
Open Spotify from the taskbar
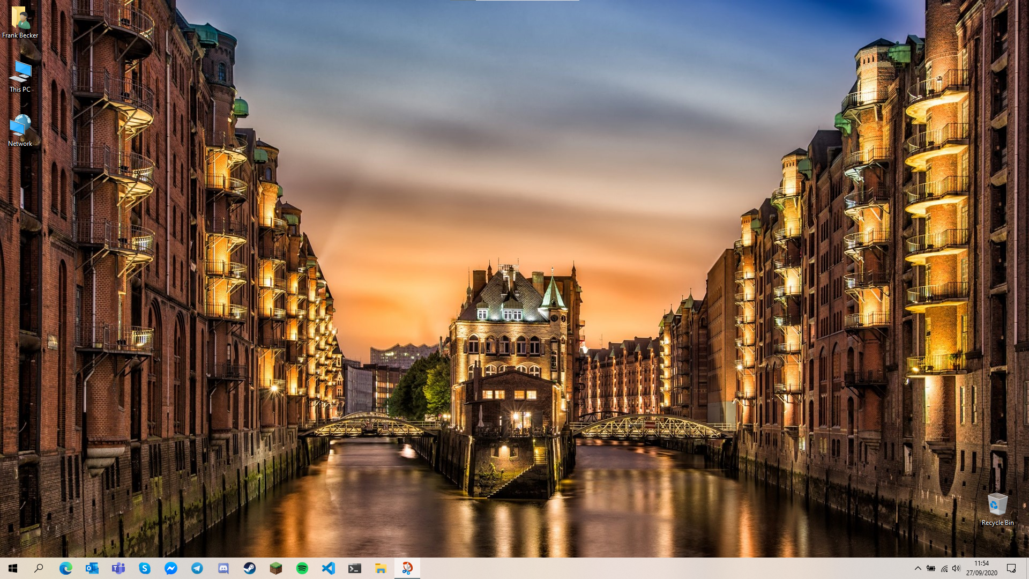pyautogui.click(x=302, y=568)
